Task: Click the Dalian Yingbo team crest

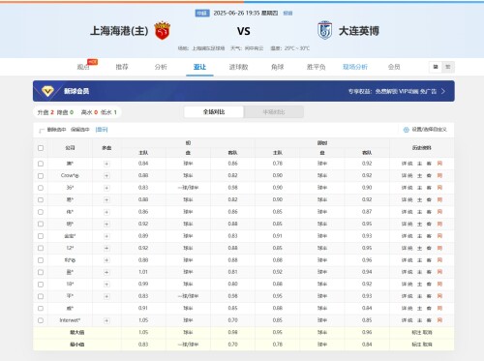Action: pyautogui.click(x=324, y=30)
